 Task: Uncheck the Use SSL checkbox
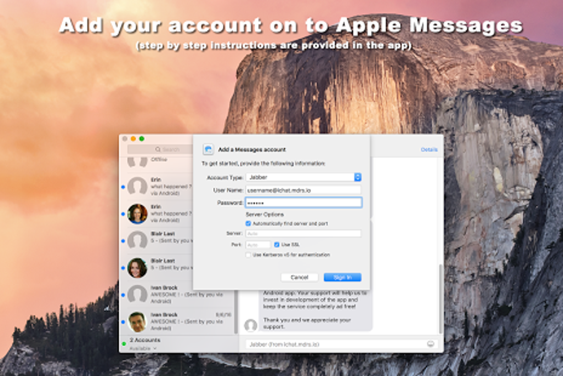click(x=277, y=245)
